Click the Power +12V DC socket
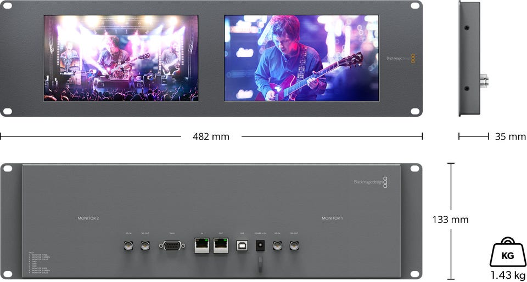This screenshot has width=527, height=282. point(260,246)
